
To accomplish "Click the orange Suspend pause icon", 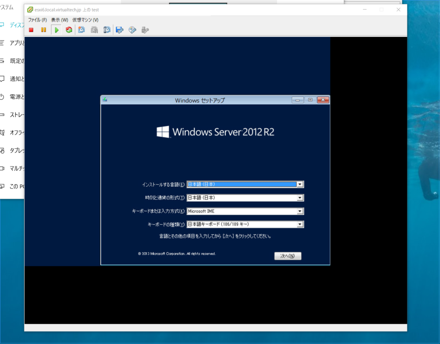I will pos(43,30).
